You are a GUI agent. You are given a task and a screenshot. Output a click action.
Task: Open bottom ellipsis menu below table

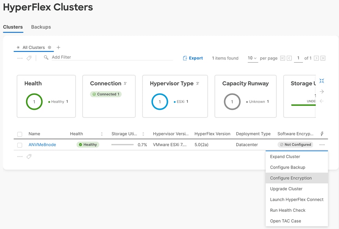tap(20, 156)
